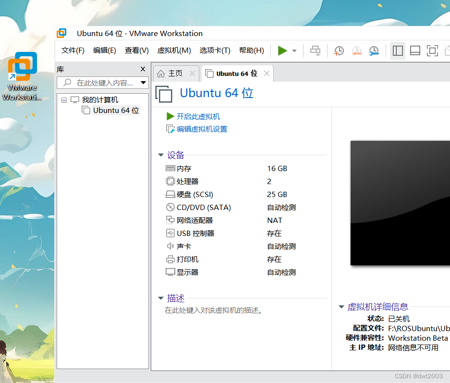Open the power options dropdown arrow
This screenshot has width=450, height=383.
point(294,51)
